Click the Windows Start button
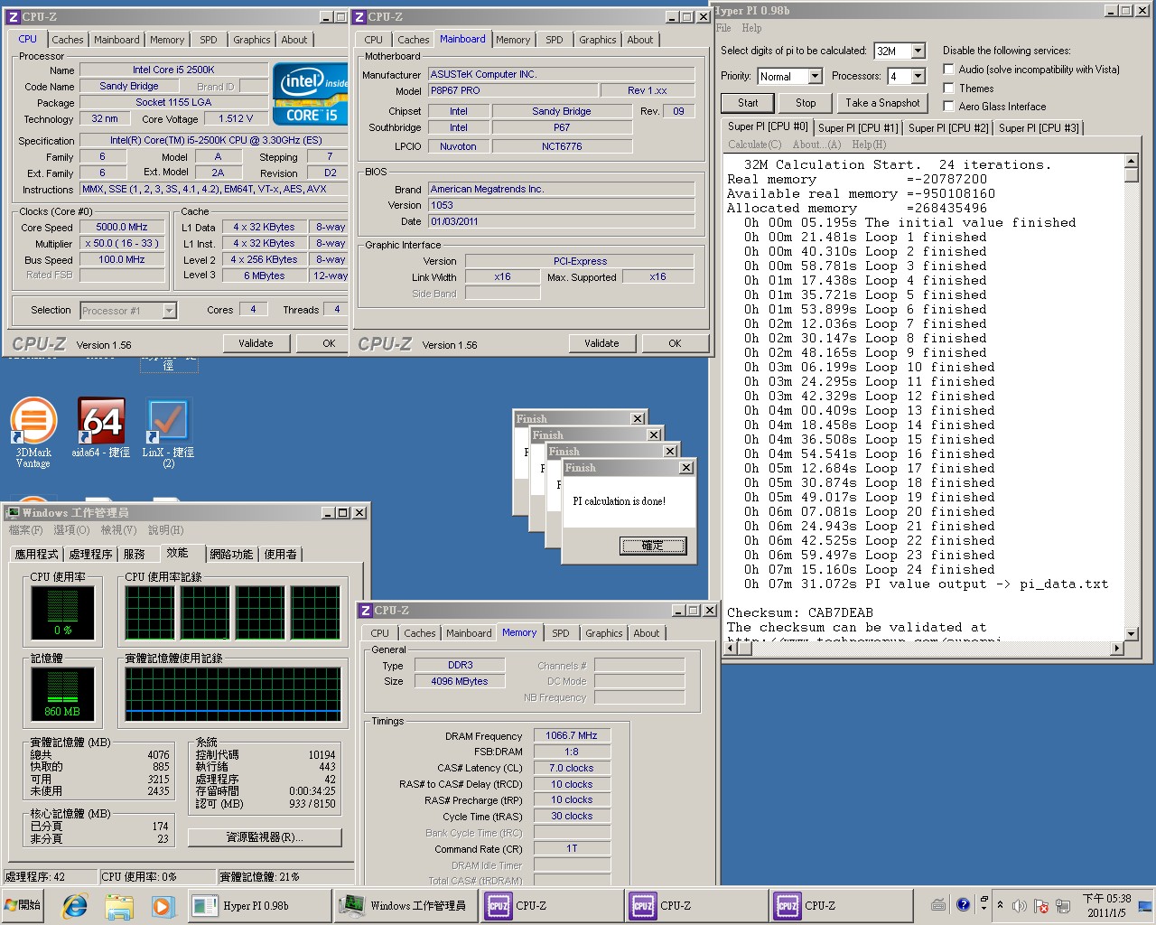The height and width of the screenshot is (925, 1156). (23, 905)
